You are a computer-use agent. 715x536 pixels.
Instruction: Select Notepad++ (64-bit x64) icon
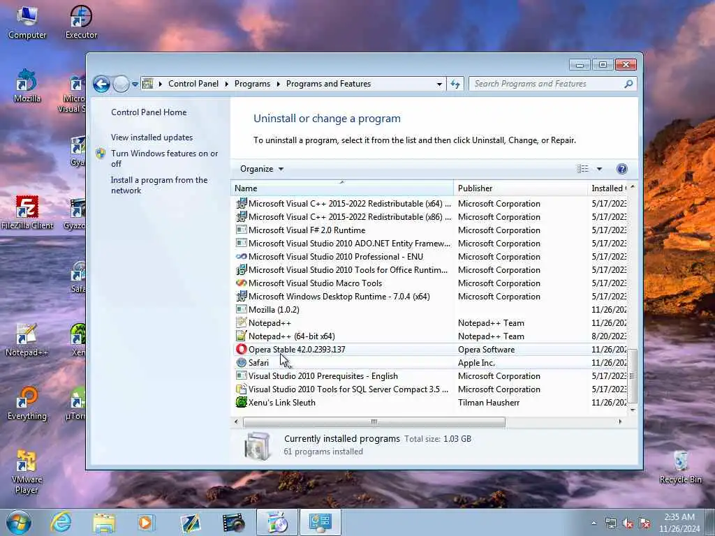coord(241,336)
